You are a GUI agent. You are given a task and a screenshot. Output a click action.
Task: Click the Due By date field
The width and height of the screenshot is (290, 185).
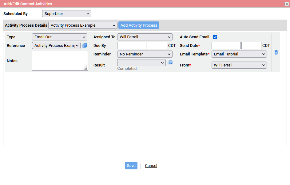pyautogui.click(x=132, y=46)
